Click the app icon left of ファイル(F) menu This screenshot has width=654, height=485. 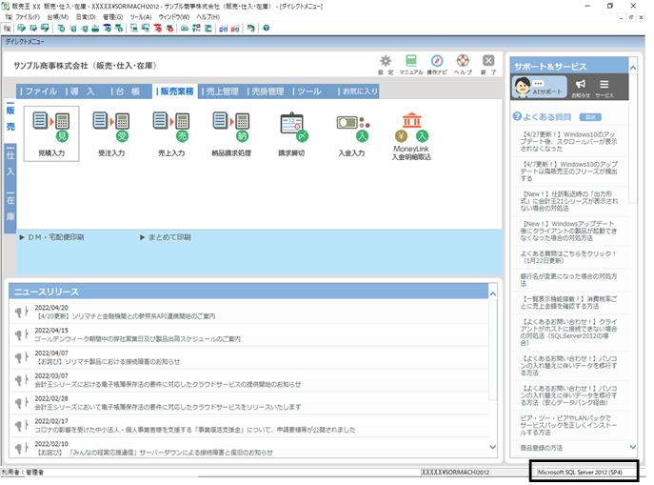click(9, 17)
